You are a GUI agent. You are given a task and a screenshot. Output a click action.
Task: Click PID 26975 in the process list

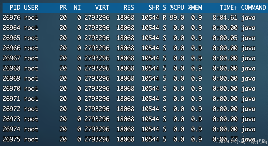[11, 139]
